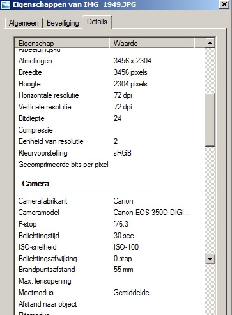Click the image file icon in title bar
The height and width of the screenshot is (315, 232).
pyautogui.click(x=5, y=4)
